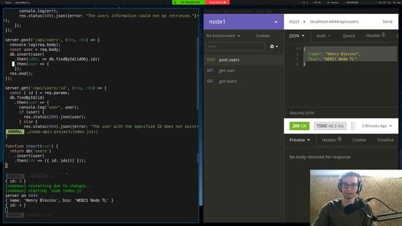
Task: Click the db.findById(id) line in editor
Action: [x=27, y=98]
